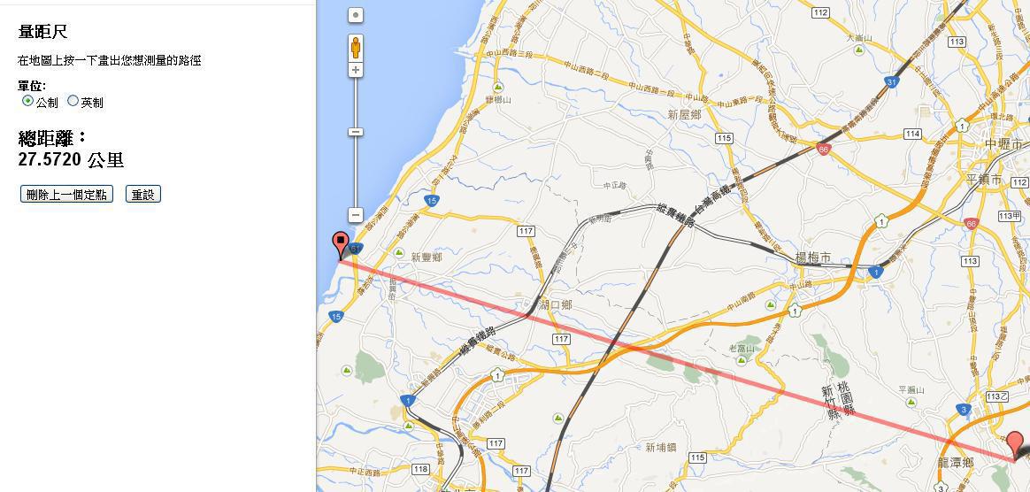
Task: Click the Street View pegman icon
Action: tap(356, 47)
